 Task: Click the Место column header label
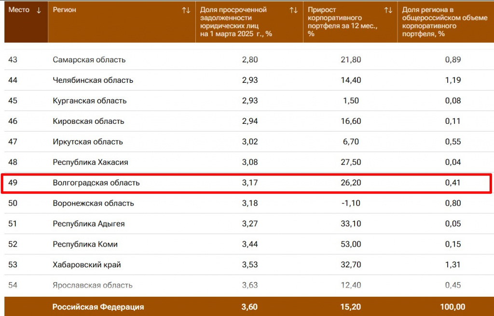(x=19, y=10)
